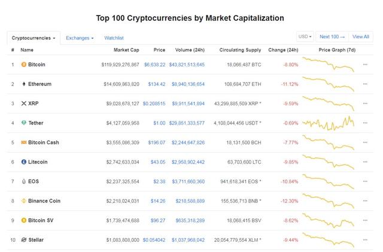Click the Ethereum diamond icon
Viewport: 383px width, 252px height.
click(24, 84)
